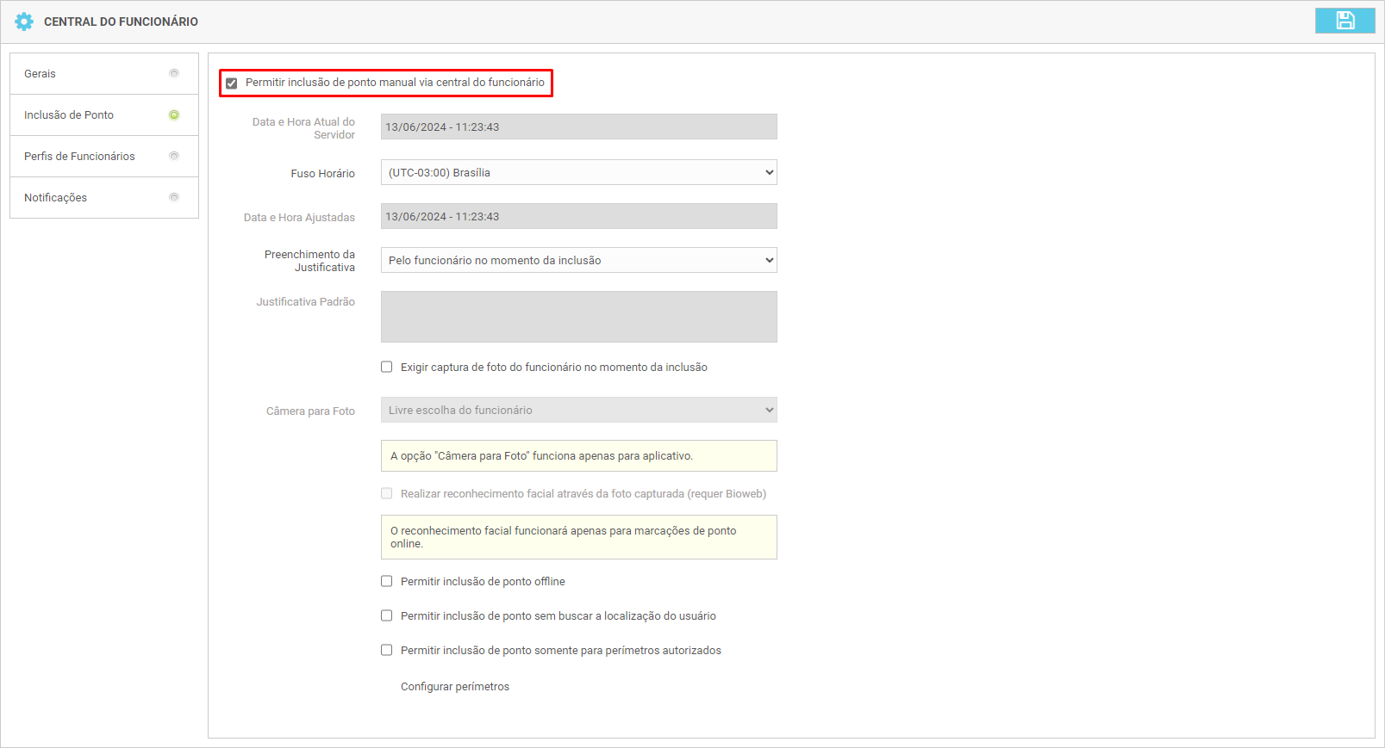
Task: Open the Câmera para Foto dropdown
Action: (578, 410)
